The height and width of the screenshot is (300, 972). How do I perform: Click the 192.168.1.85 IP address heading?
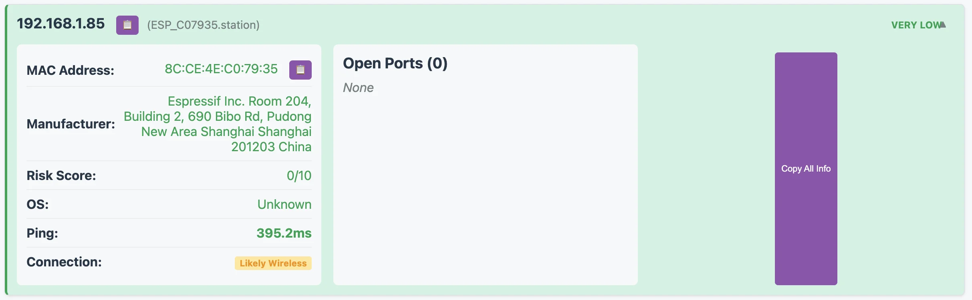tap(61, 24)
